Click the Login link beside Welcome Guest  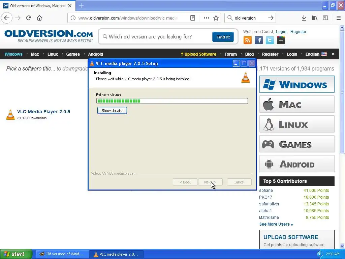[281, 31]
